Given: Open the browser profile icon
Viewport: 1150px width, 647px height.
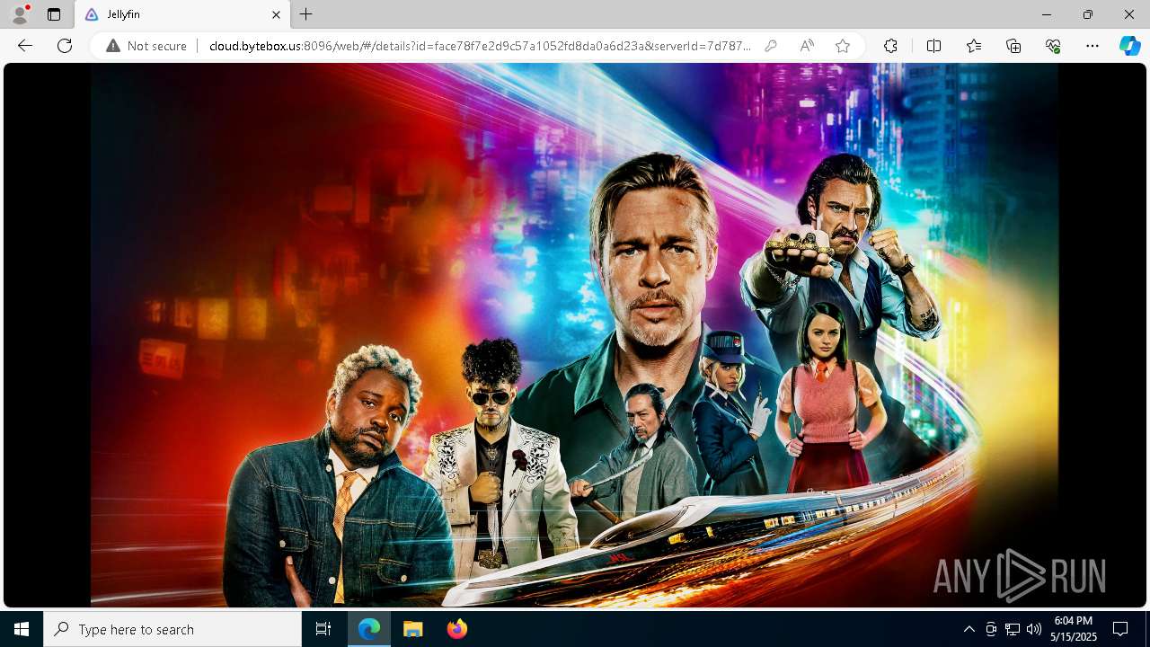Looking at the screenshot, I should tap(20, 14).
